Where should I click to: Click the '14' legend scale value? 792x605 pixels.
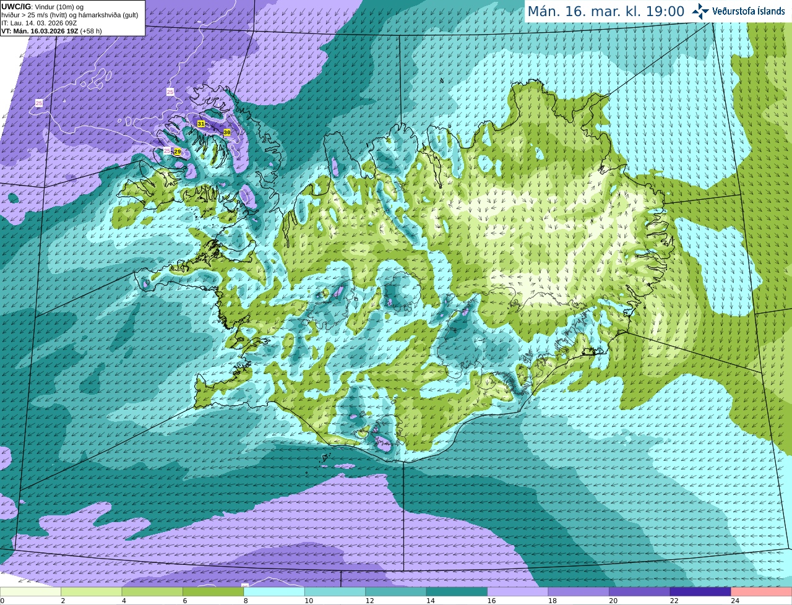coord(430,601)
